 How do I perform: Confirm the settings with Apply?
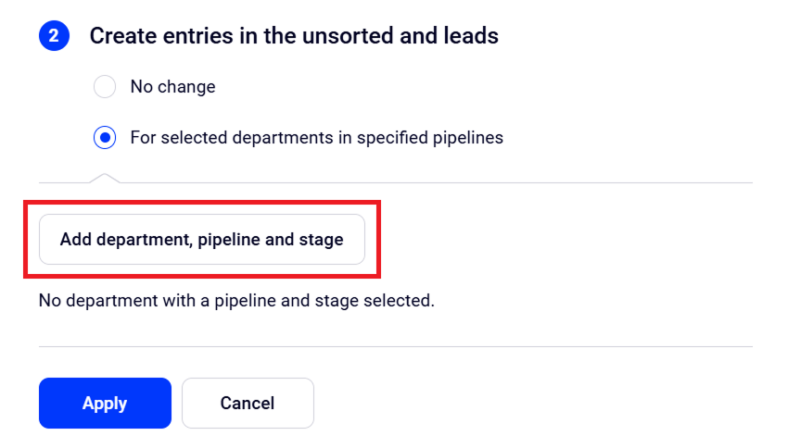pos(105,404)
